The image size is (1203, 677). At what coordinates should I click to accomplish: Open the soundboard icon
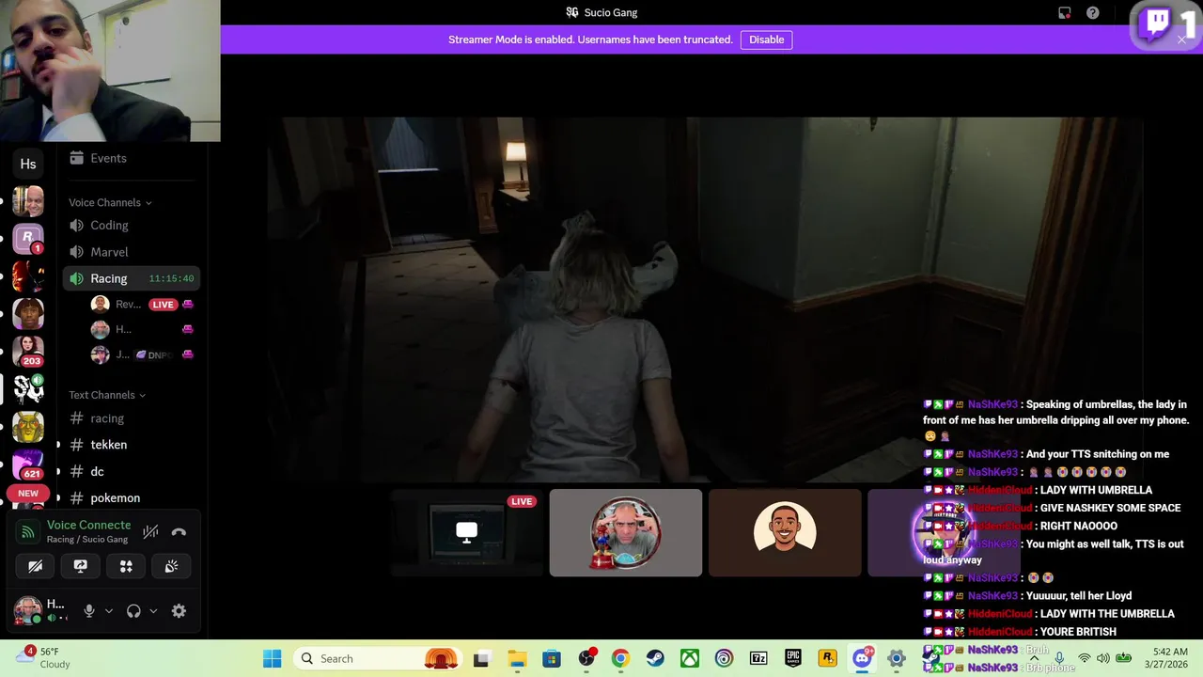point(171,566)
